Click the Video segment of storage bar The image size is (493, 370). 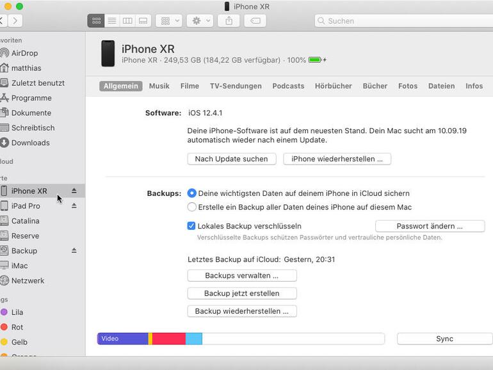123,339
